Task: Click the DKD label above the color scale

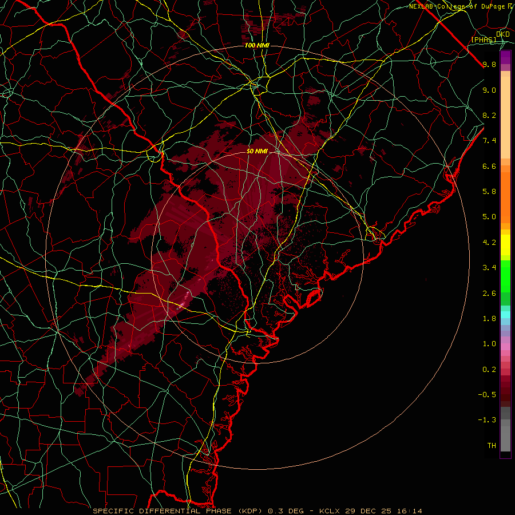Action: click(x=503, y=34)
